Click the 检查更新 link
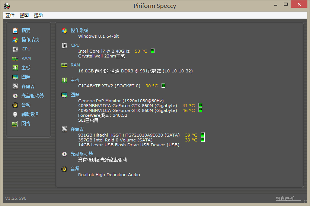Screen dimensions: 310x206 [288, 199]
